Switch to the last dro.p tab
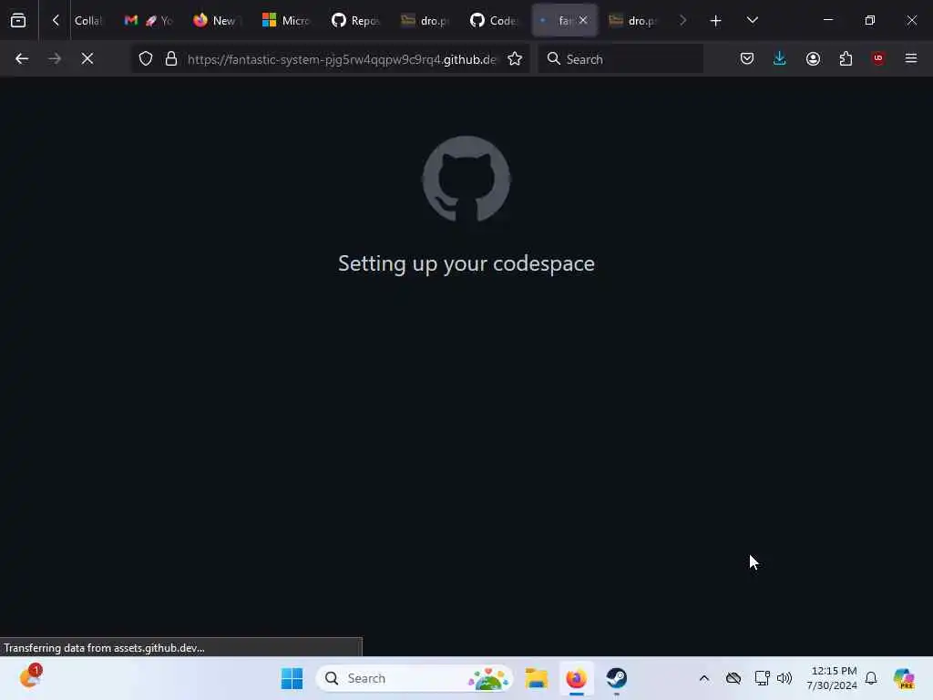This screenshot has height=700, width=933. pyautogui.click(x=633, y=20)
